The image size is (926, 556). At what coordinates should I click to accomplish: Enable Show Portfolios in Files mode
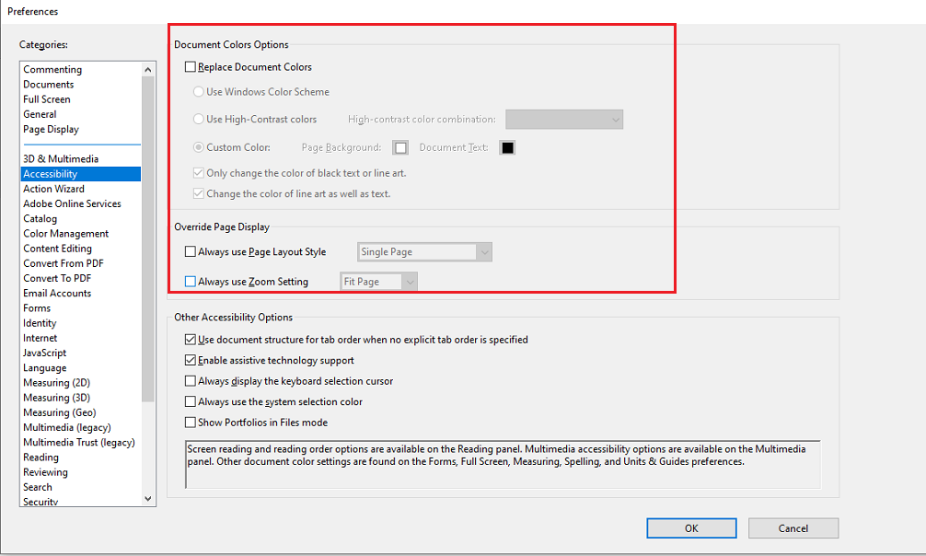(190, 422)
